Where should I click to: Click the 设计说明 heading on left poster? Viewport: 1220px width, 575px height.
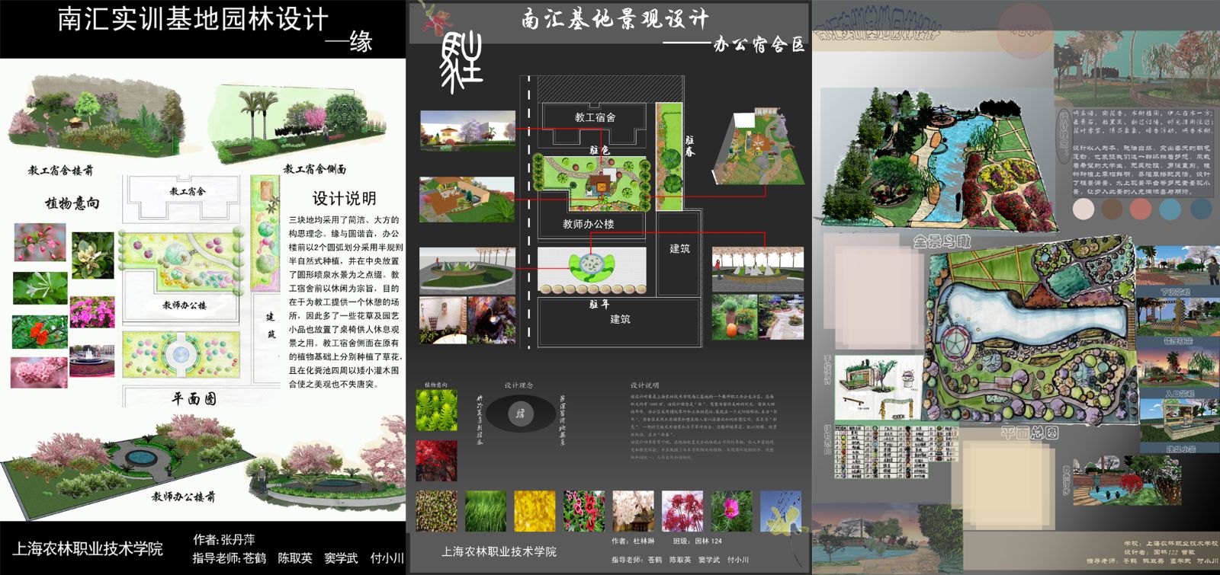coord(344,199)
